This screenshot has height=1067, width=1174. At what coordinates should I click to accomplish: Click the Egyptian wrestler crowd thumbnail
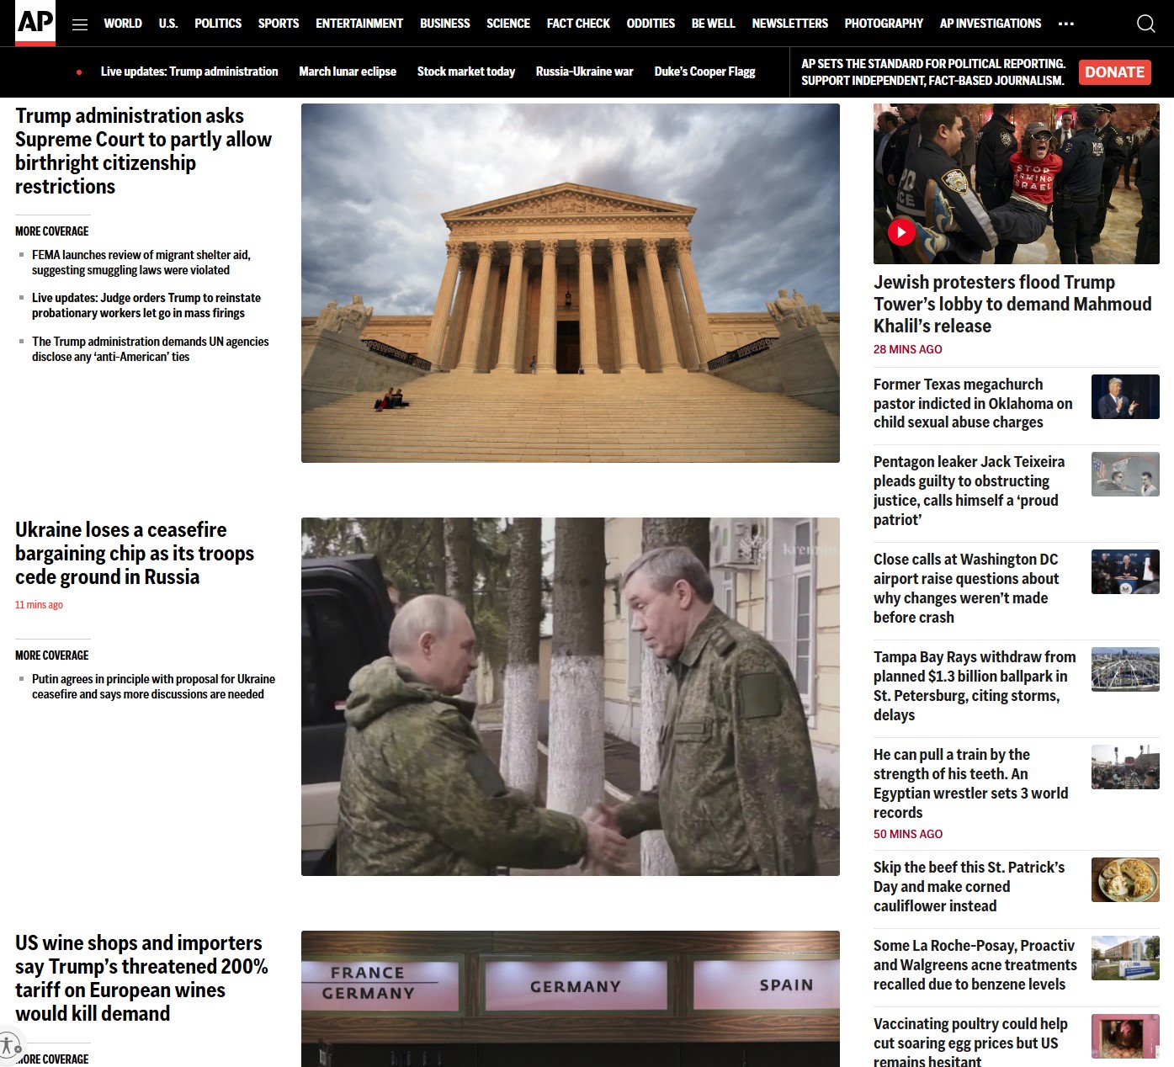1125,767
